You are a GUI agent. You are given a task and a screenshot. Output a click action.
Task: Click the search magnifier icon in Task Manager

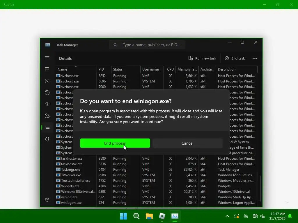(115, 45)
